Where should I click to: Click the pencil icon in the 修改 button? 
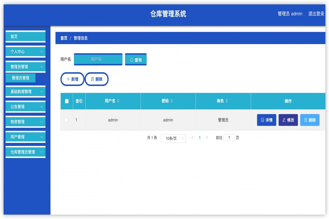tap(283, 120)
